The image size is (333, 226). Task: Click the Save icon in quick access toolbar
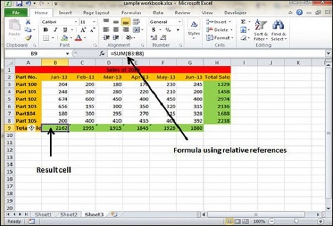[x=19, y=3]
